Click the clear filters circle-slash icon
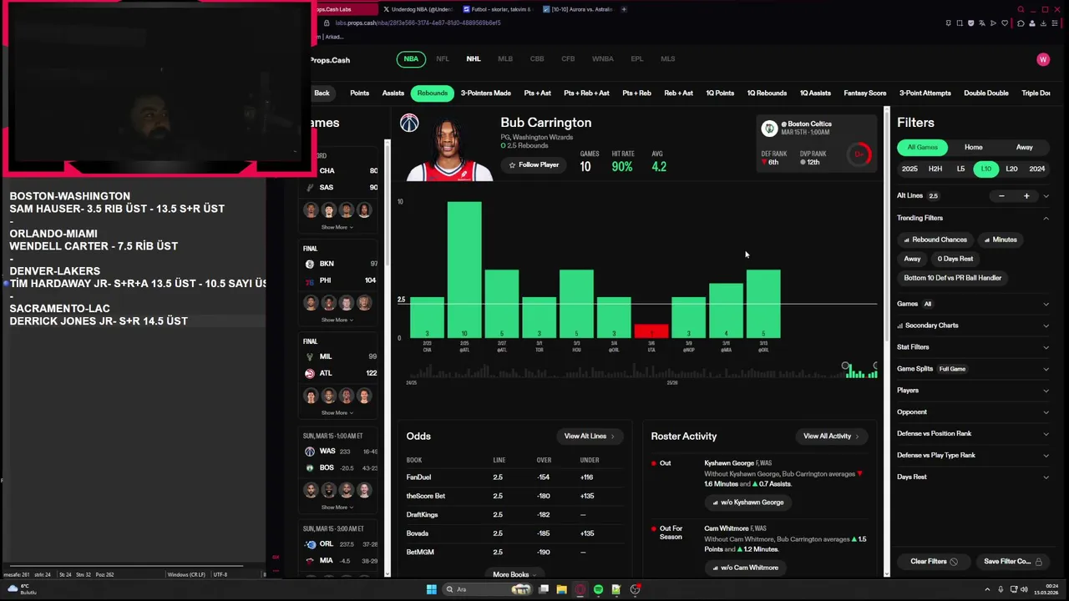 (x=954, y=562)
